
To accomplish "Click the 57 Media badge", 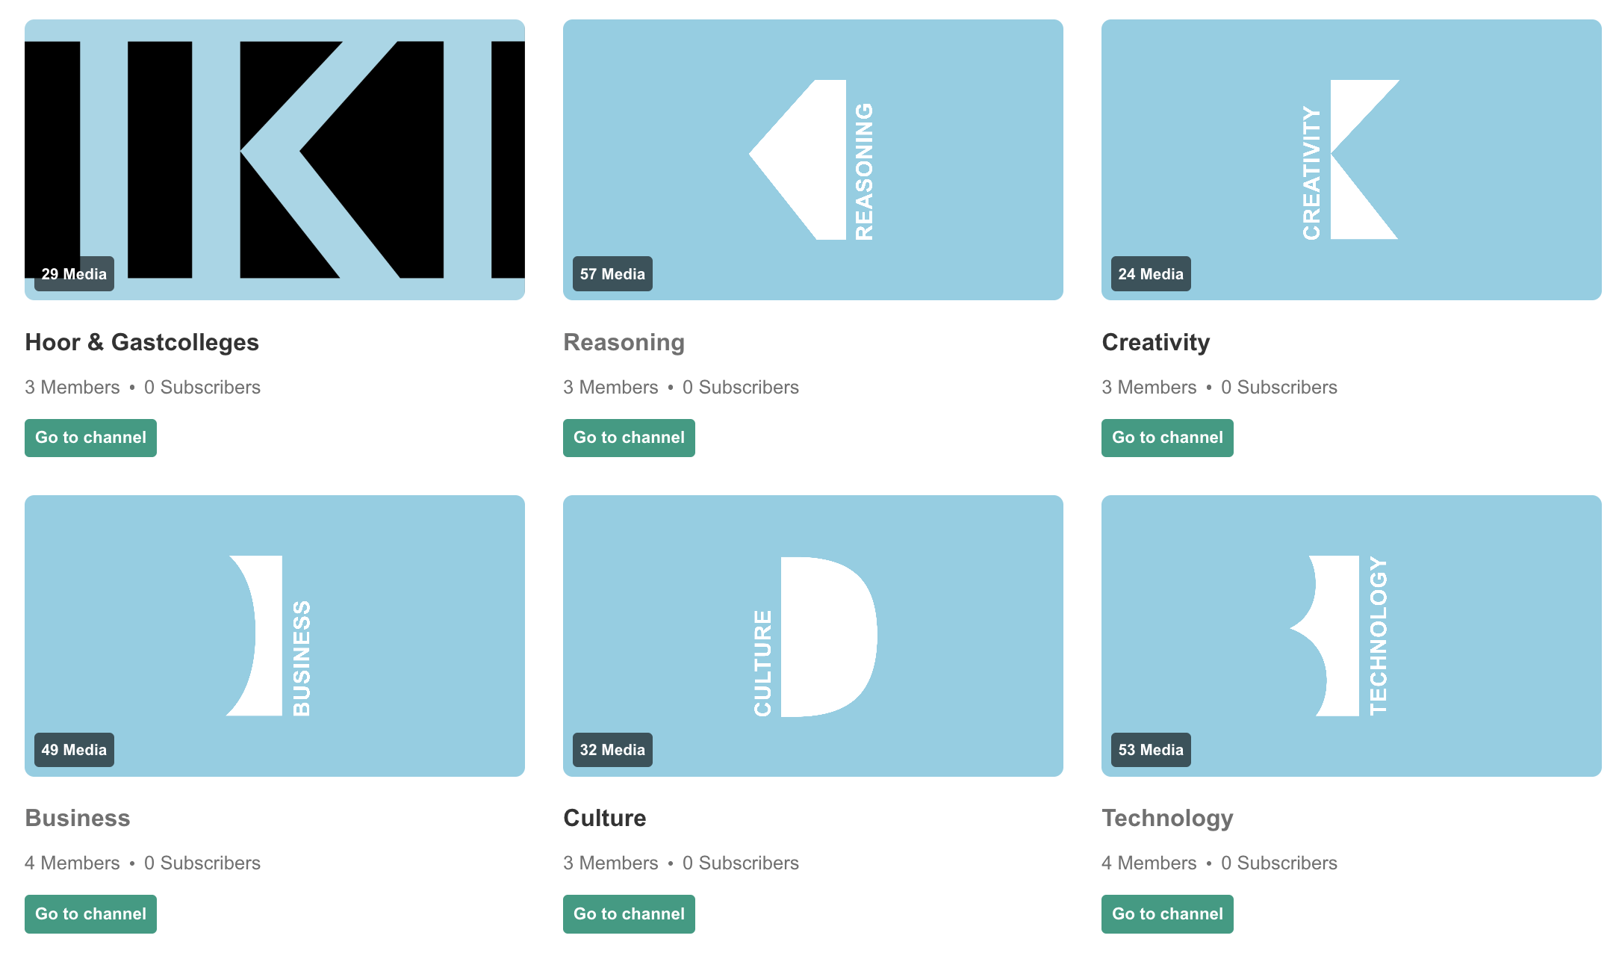I will tap(612, 274).
